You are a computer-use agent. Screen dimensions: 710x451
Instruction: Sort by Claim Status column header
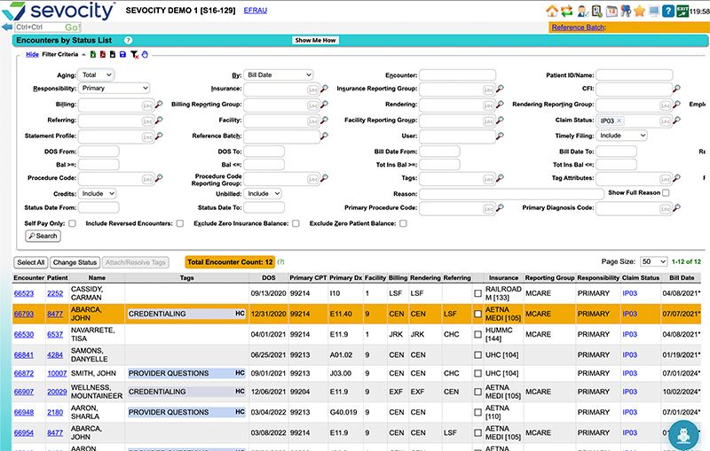point(640,278)
